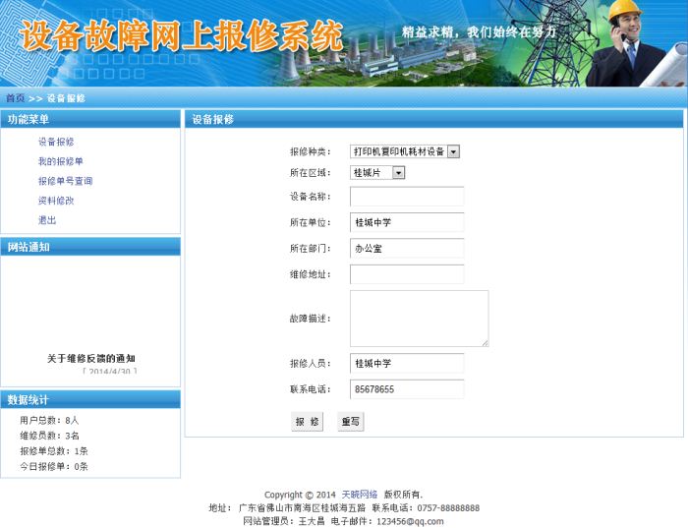
Task: Click 退出 to log out
Action: tap(47, 220)
